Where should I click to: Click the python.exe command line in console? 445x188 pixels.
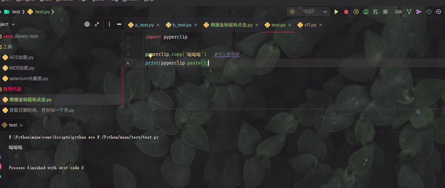pyautogui.click(x=84, y=137)
